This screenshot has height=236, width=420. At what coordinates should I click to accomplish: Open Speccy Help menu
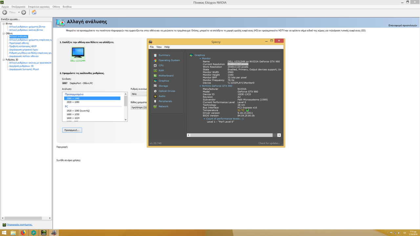167,47
